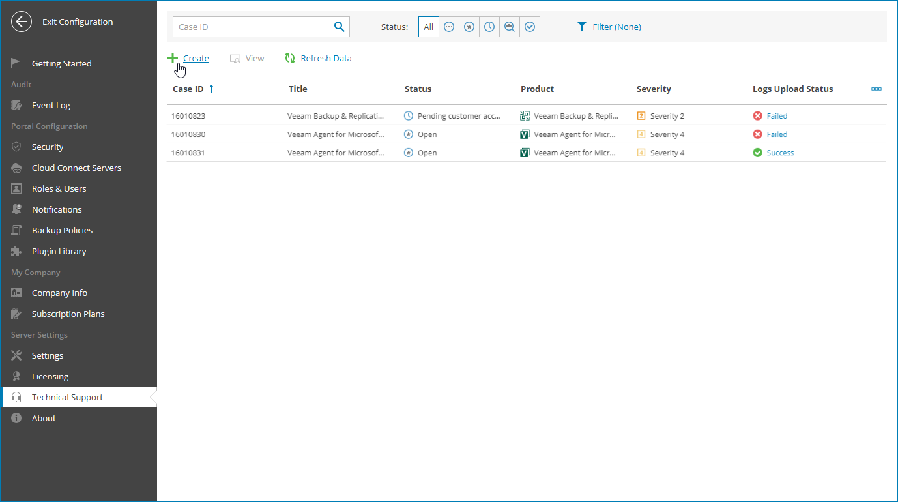Open Failed logs link for case 16010830
Viewport: 898px width, 502px height.
(x=777, y=134)
